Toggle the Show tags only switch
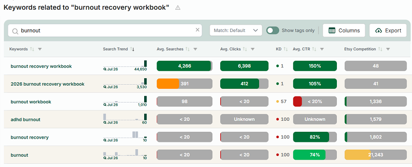Image resolution: width=412 pixels, height=167 pixels. tap(272, 31)
